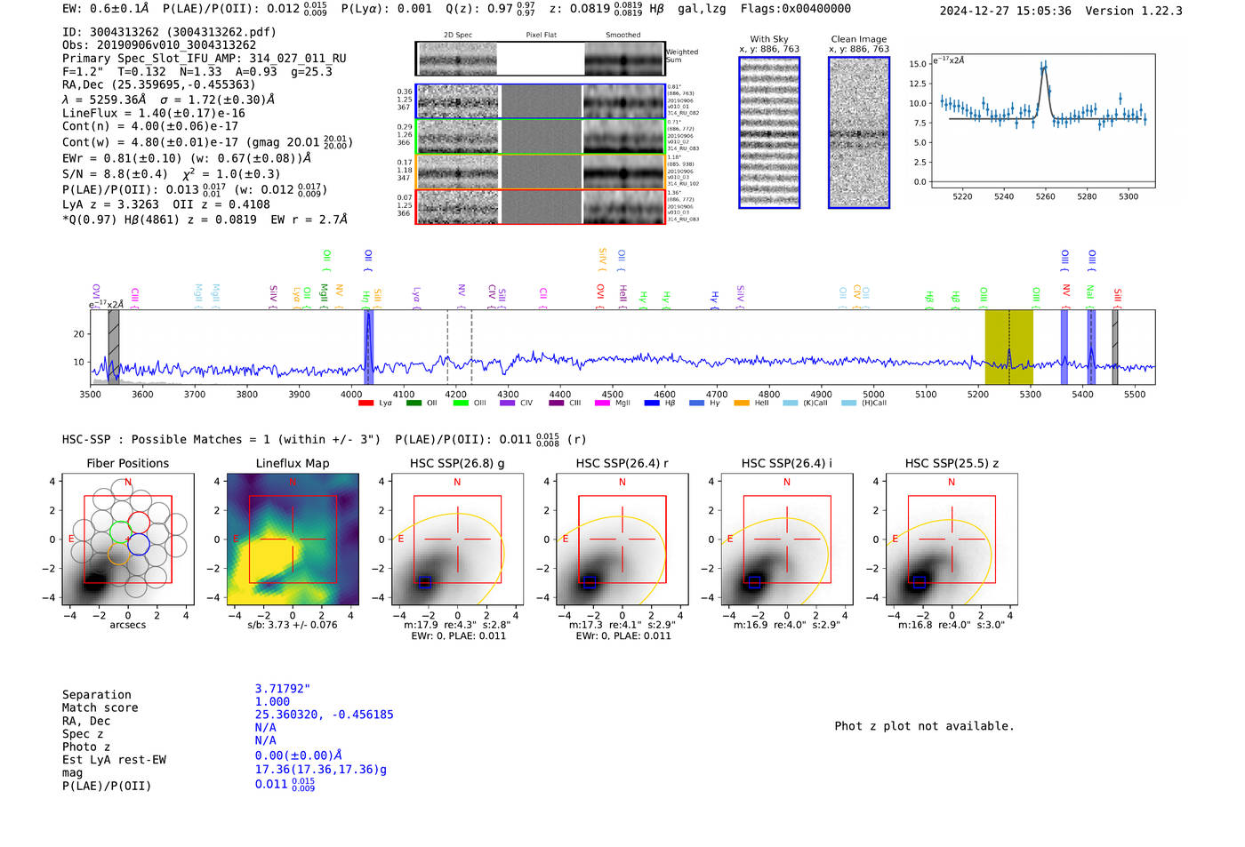This screenshot has width=1245, height=847.
Task: Click the blue square marker in HSC g image
Action: [424, 581]
